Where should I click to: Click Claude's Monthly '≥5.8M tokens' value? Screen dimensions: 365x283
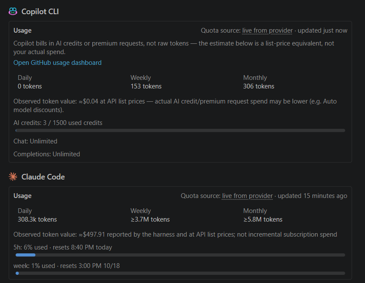pos(263,219)
